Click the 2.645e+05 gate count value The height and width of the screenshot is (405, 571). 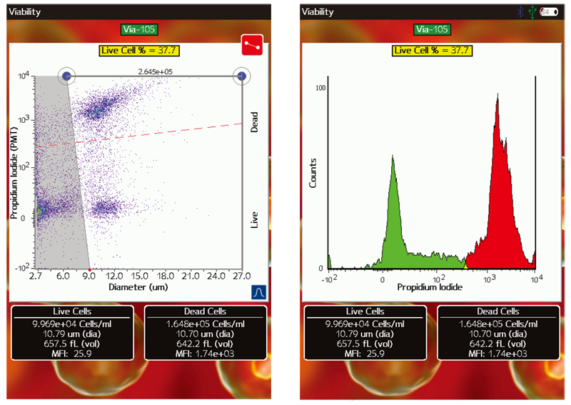click(155, 71)
